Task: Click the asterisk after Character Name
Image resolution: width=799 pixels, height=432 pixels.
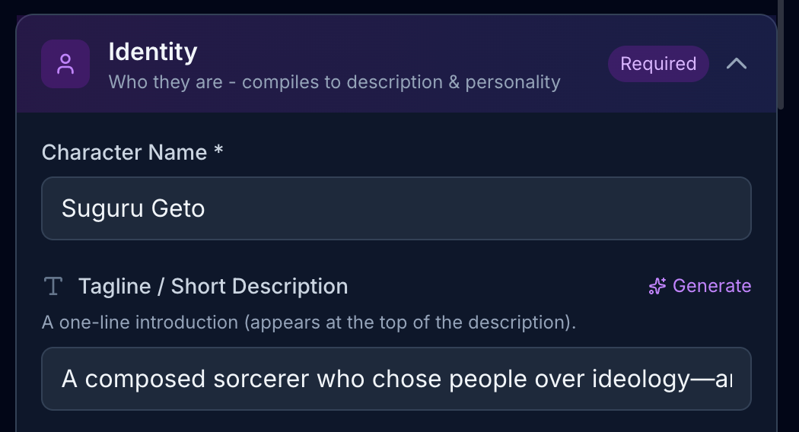Action: tap(218, 151)
